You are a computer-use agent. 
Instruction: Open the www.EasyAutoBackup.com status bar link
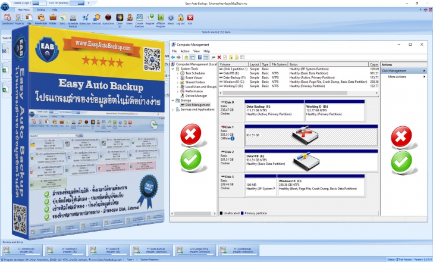(x=106, y=260)
